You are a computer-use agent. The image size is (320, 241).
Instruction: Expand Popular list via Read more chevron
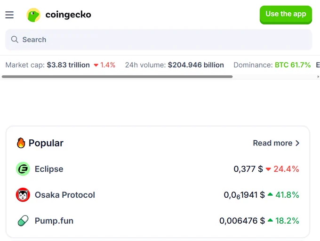point(298,143)
